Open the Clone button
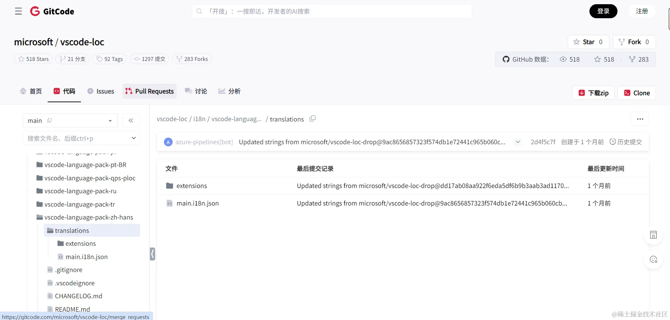 (636, 93)
